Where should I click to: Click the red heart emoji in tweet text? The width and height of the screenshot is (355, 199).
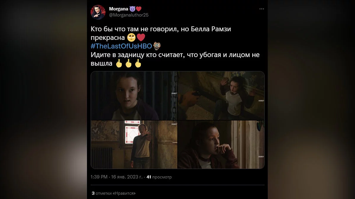pos(141,38)
